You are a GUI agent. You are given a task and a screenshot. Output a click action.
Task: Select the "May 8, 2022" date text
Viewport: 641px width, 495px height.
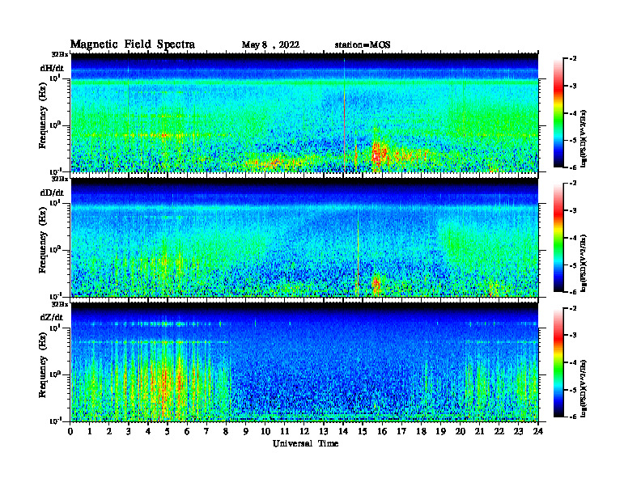(x=270, y=45)
